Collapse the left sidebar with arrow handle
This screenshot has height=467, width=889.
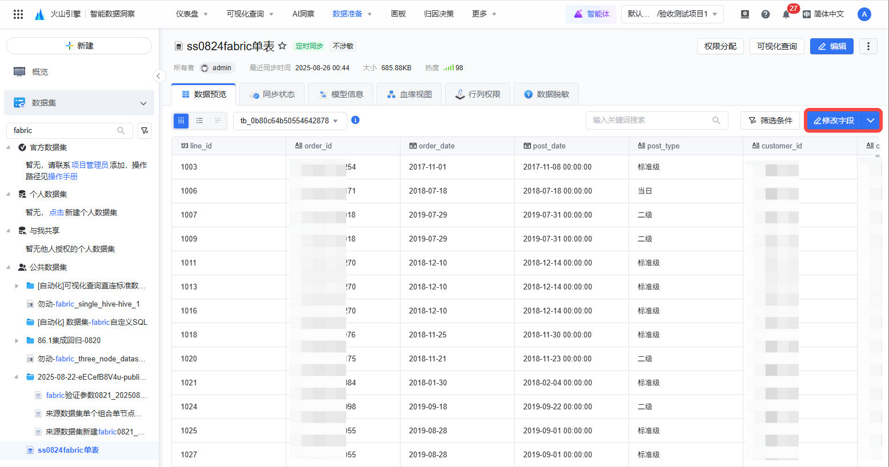159,76
